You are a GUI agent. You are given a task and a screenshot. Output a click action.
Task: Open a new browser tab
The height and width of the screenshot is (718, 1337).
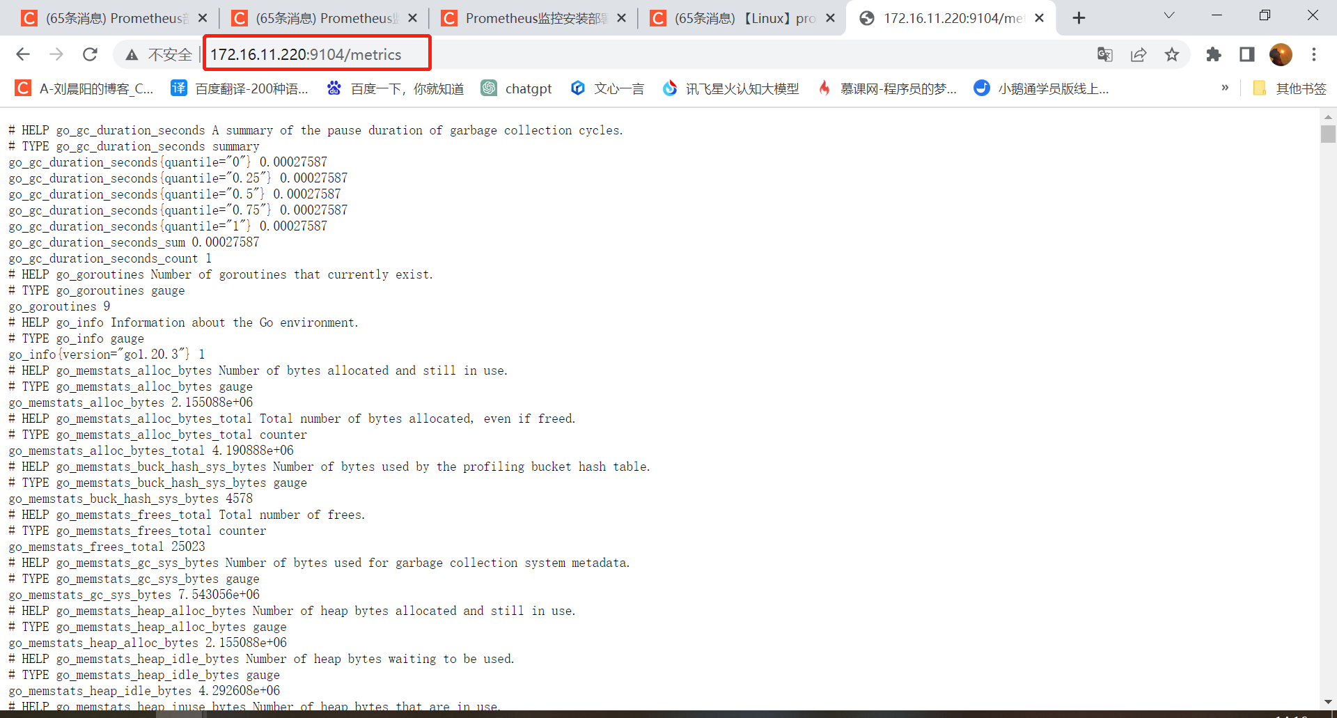click(x=1079, y=18)
